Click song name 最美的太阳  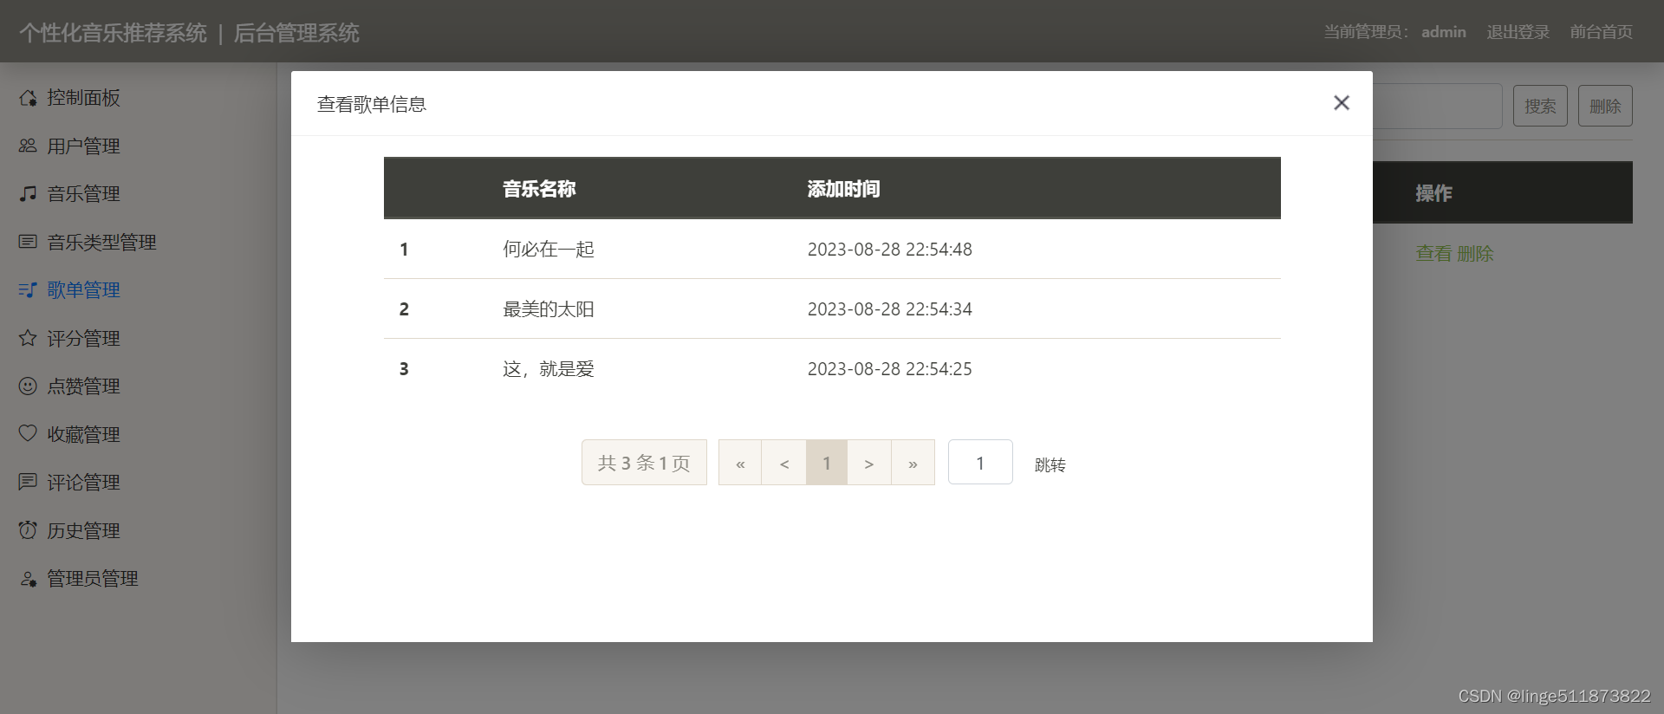pos(549,309)
